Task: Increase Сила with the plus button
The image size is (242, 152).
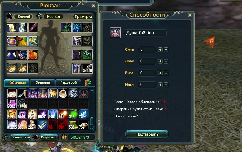Action: [x=160, y=49]
